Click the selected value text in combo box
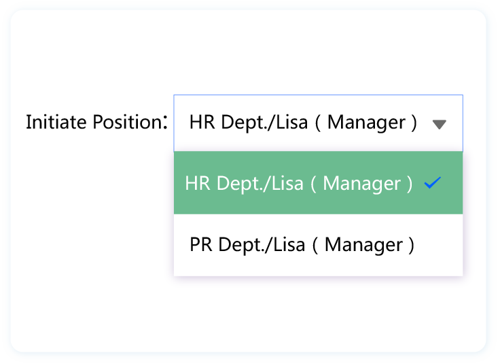This screenshot has width=500, height=364. point(303,123)
